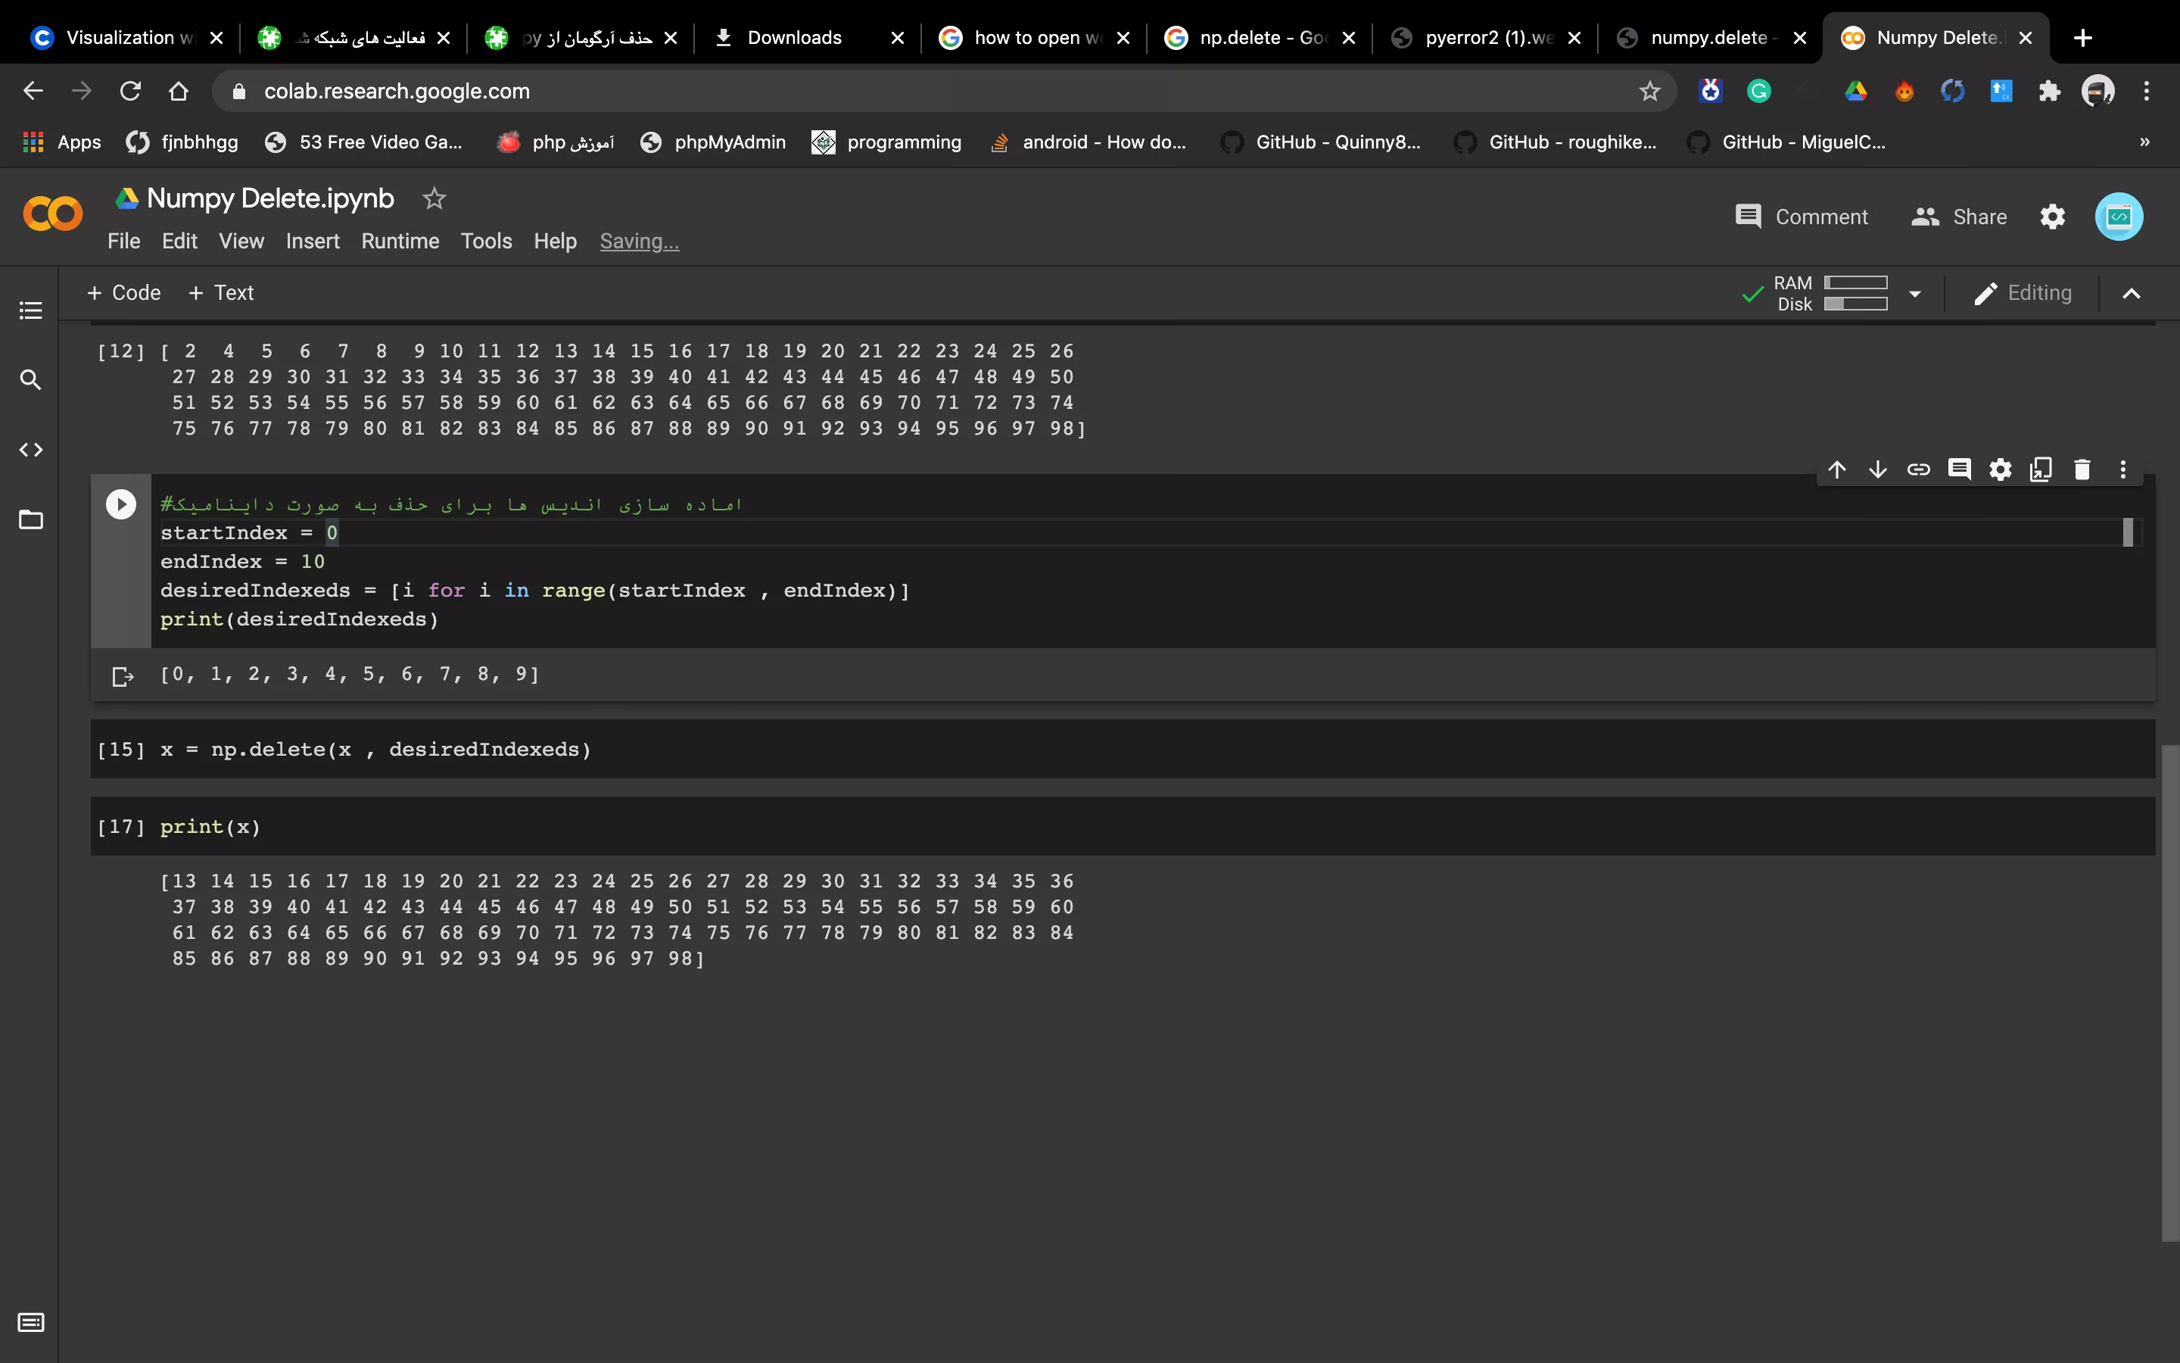
Task: Open the Chrome three-dot menu
Action: click(x=2147, y=91)
